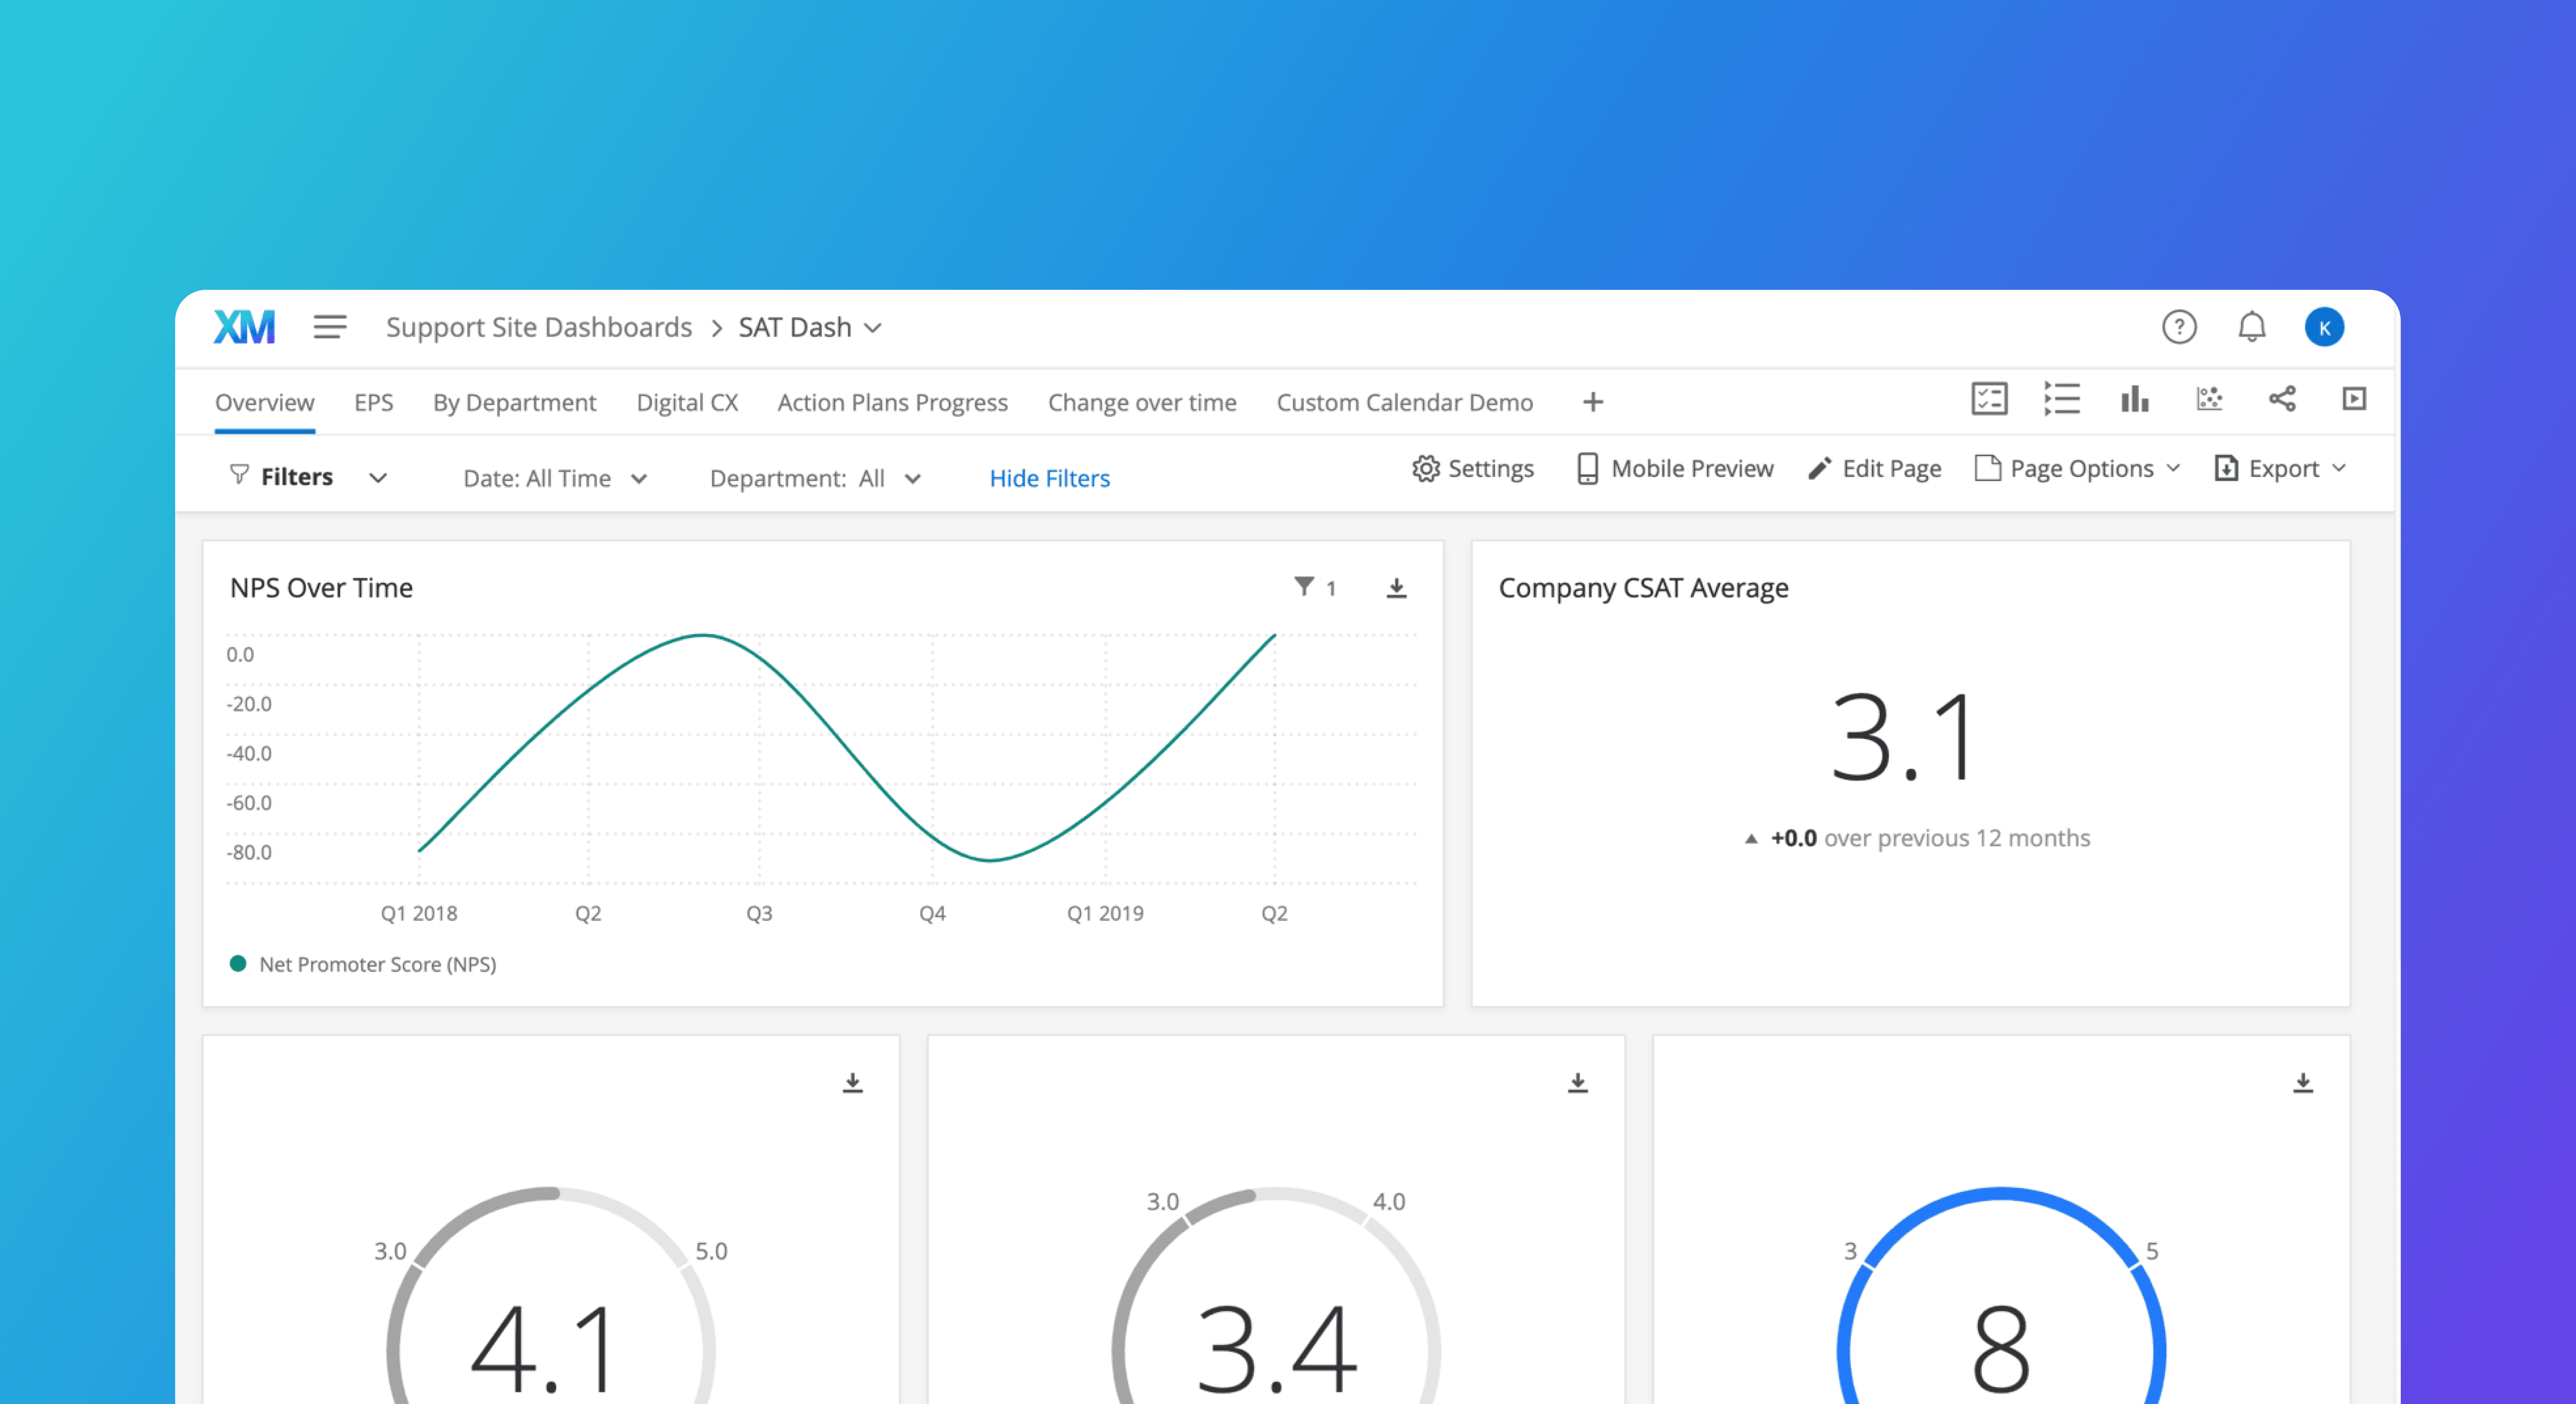The width and height of the screenshot is (2576, 1404).
Task: Open the checklist actions icon
Action: coord(1989,399)
